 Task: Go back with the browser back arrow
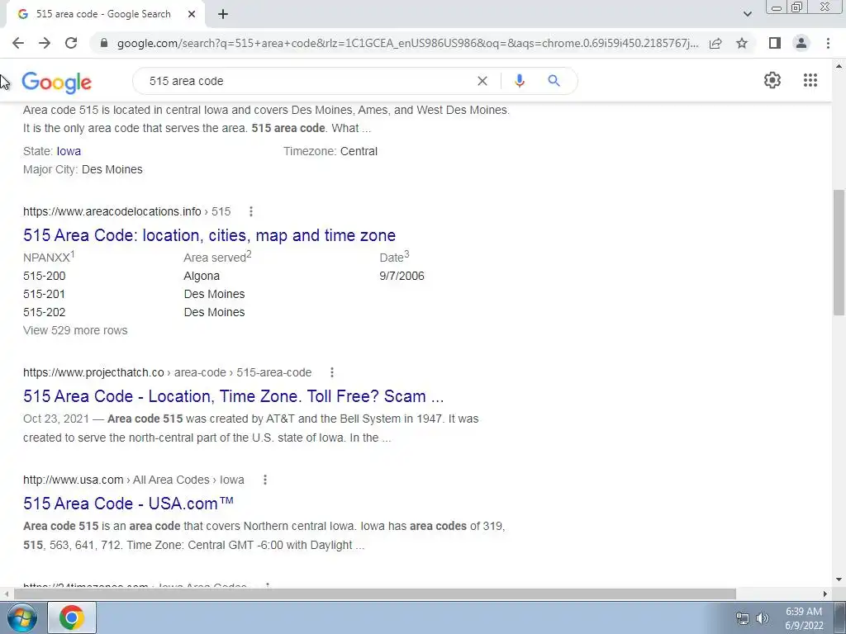(x=18, y=43)
